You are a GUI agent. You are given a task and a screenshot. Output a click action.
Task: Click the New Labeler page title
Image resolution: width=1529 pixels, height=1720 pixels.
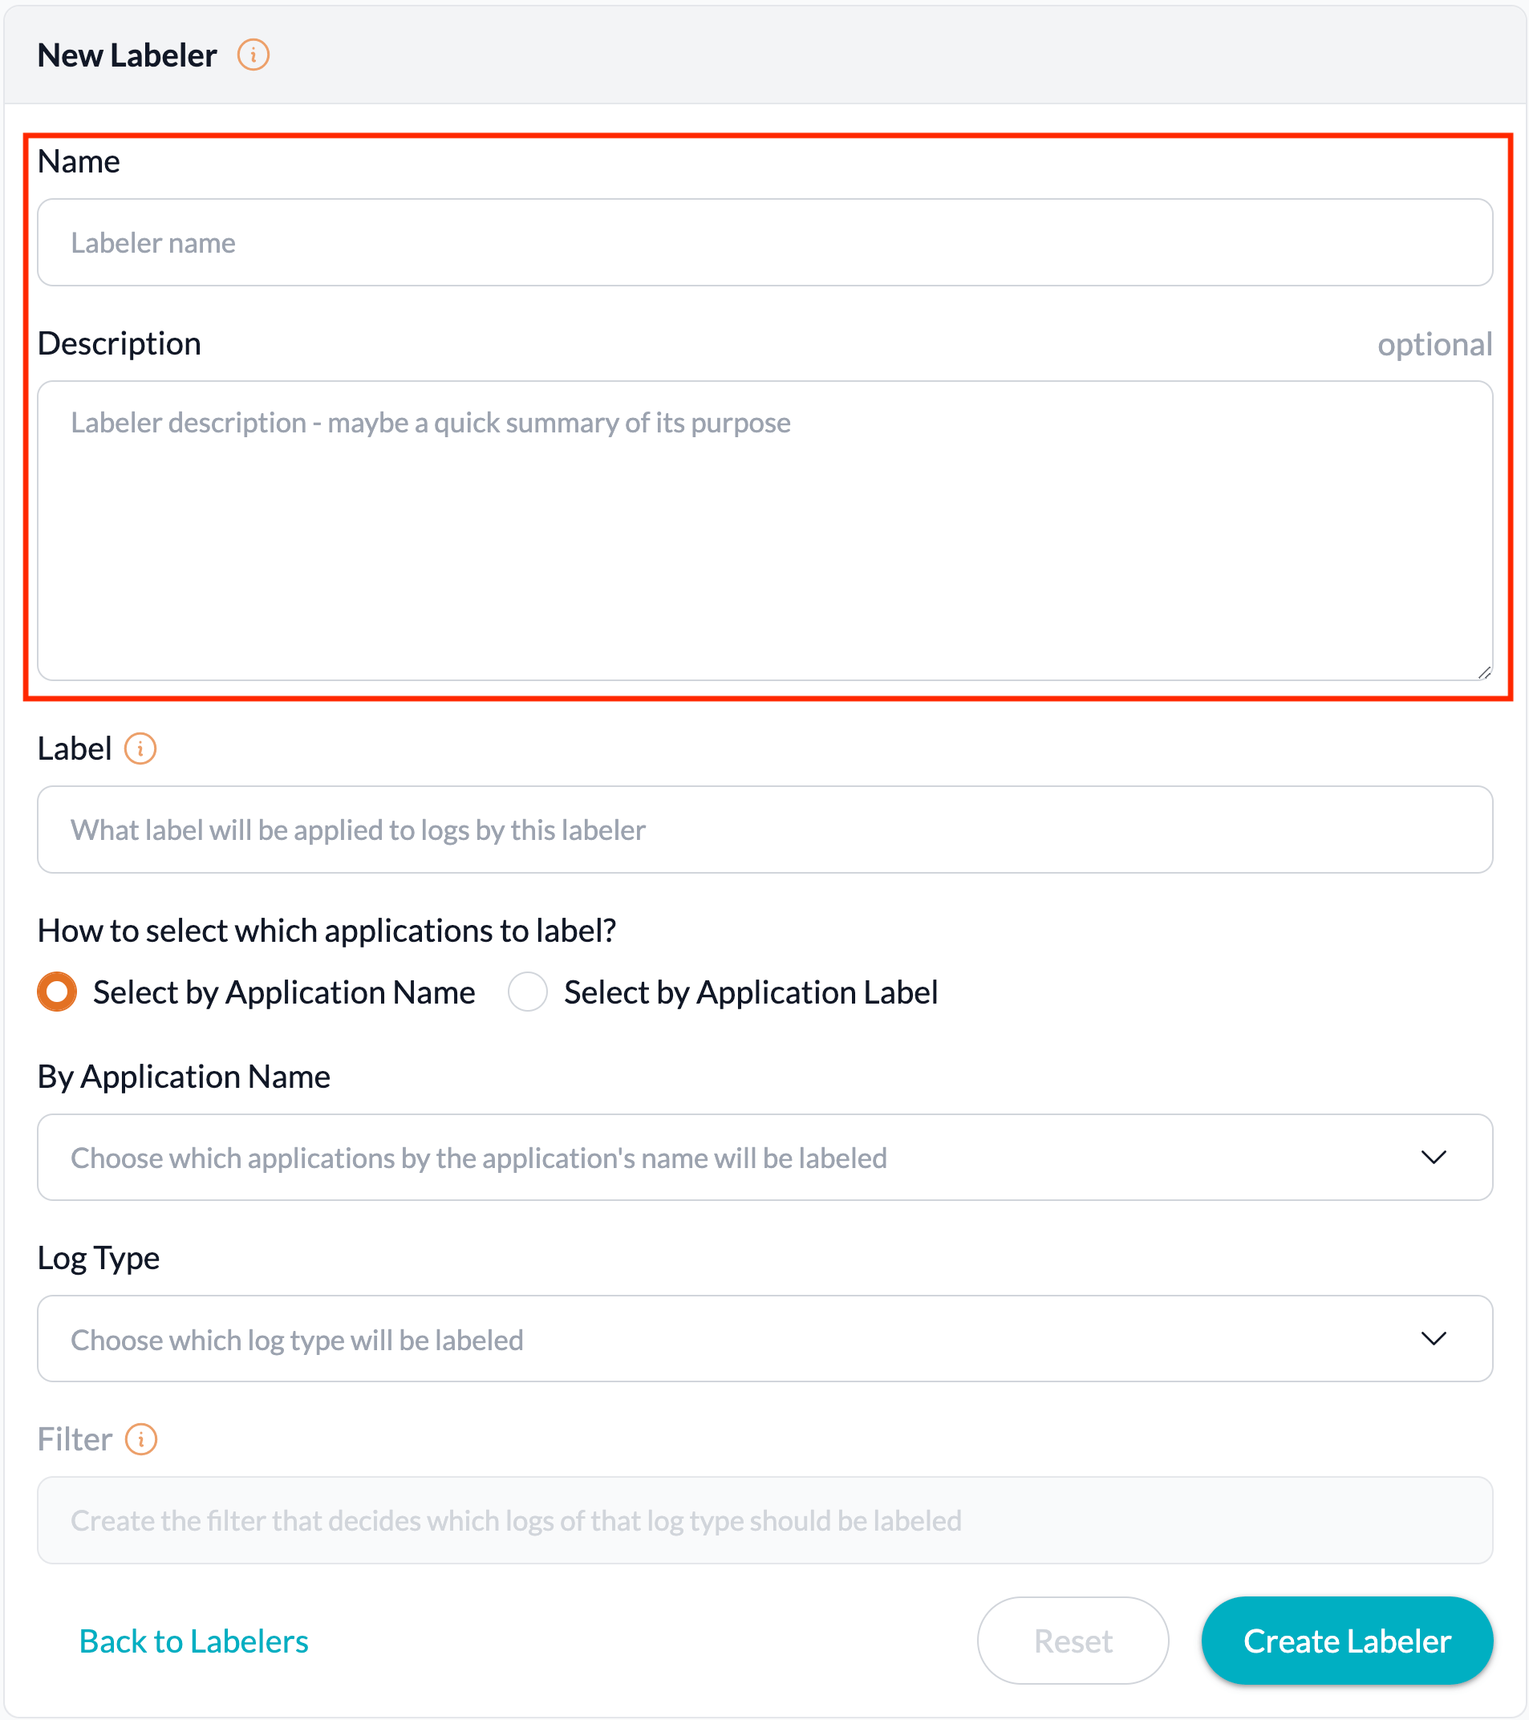(127, 55)
